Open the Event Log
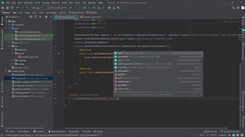 211,131
